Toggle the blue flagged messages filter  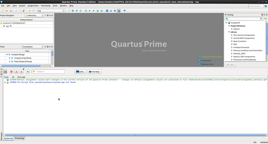pyautogui.click(x=28, y=72)
